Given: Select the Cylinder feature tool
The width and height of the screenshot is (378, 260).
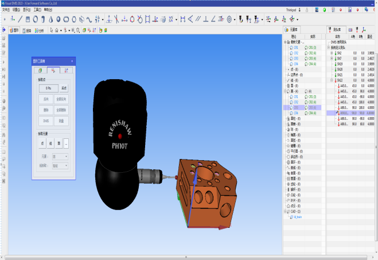Looking at the screenshot, I should pyautogui.click(x=43, y=20).
